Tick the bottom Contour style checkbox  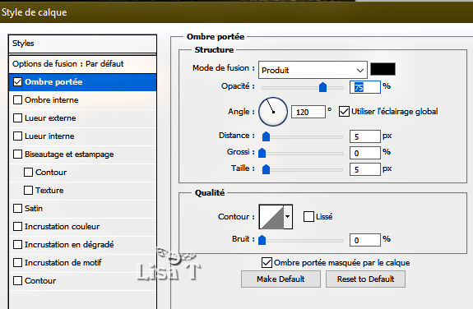18,281
